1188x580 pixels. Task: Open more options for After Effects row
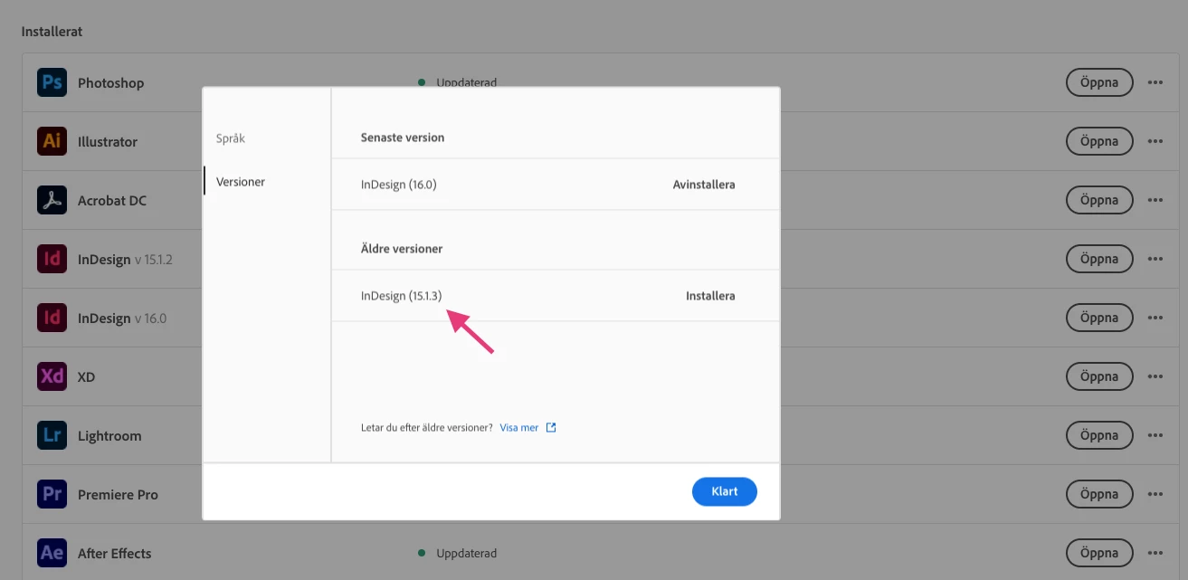coord(1155,553)
